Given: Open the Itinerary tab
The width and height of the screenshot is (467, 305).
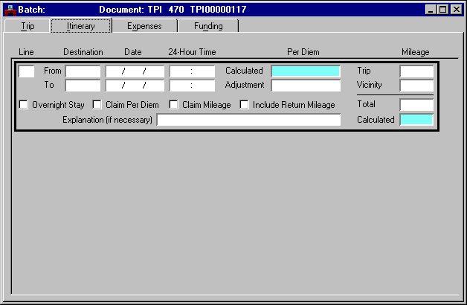Looking at the screenshot, I should (x=81, y=26).
